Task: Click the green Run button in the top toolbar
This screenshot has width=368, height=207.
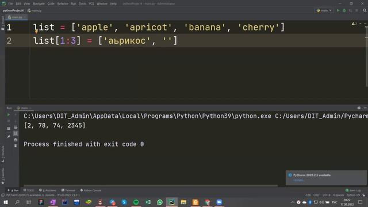Action: (x=338, y=10)
